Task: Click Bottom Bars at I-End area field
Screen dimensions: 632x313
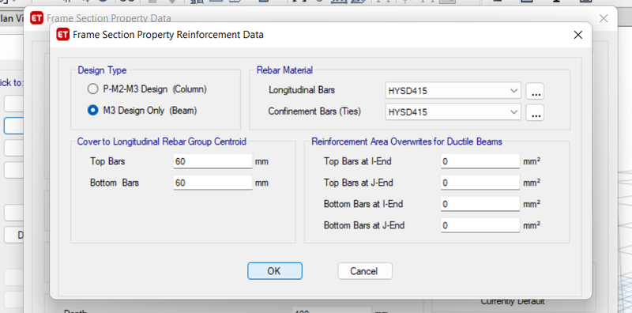Action: click(x=480, y=204)
